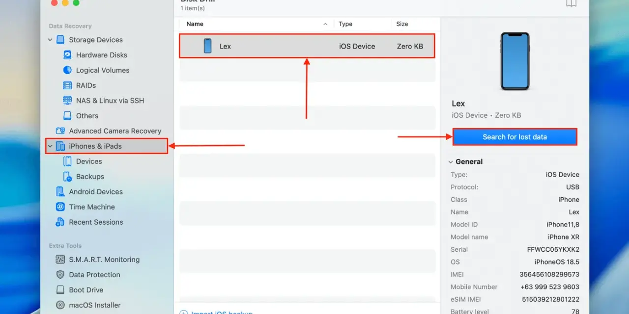The width and height of the screenshot is (629, 314).
Task: Click the Others disk icon
Action: point(67,116)
